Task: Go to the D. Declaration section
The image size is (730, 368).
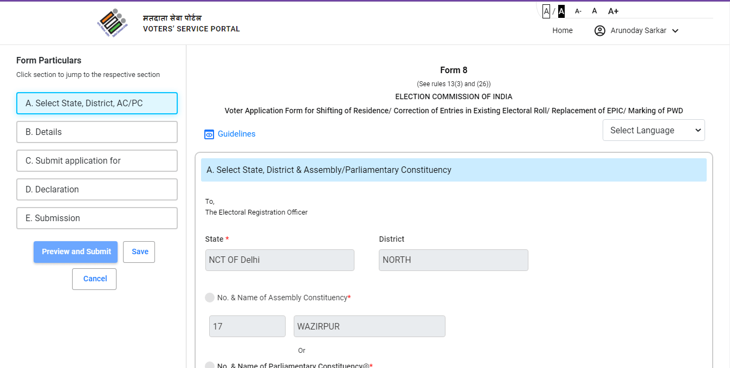Action: tap(97, 189)
